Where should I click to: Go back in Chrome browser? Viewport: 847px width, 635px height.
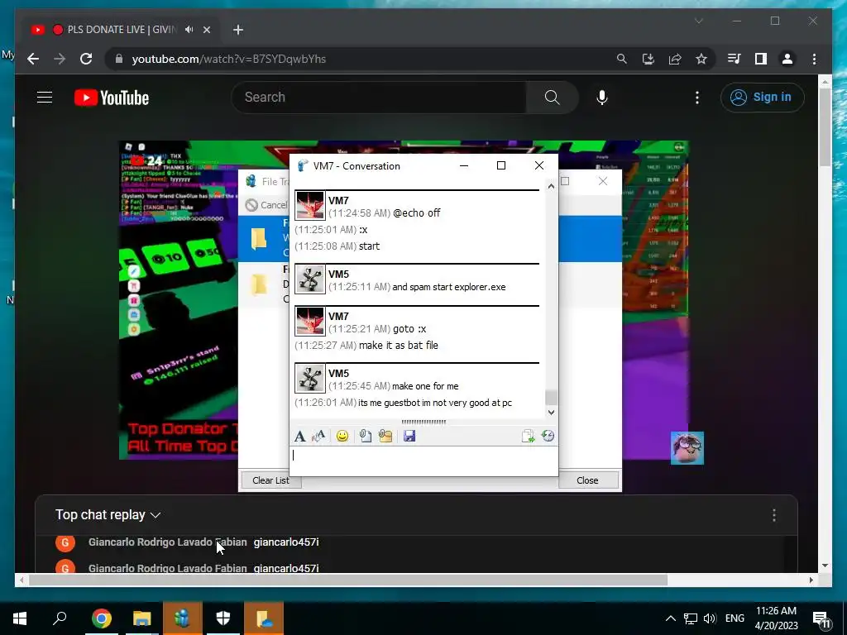point(33,59)
